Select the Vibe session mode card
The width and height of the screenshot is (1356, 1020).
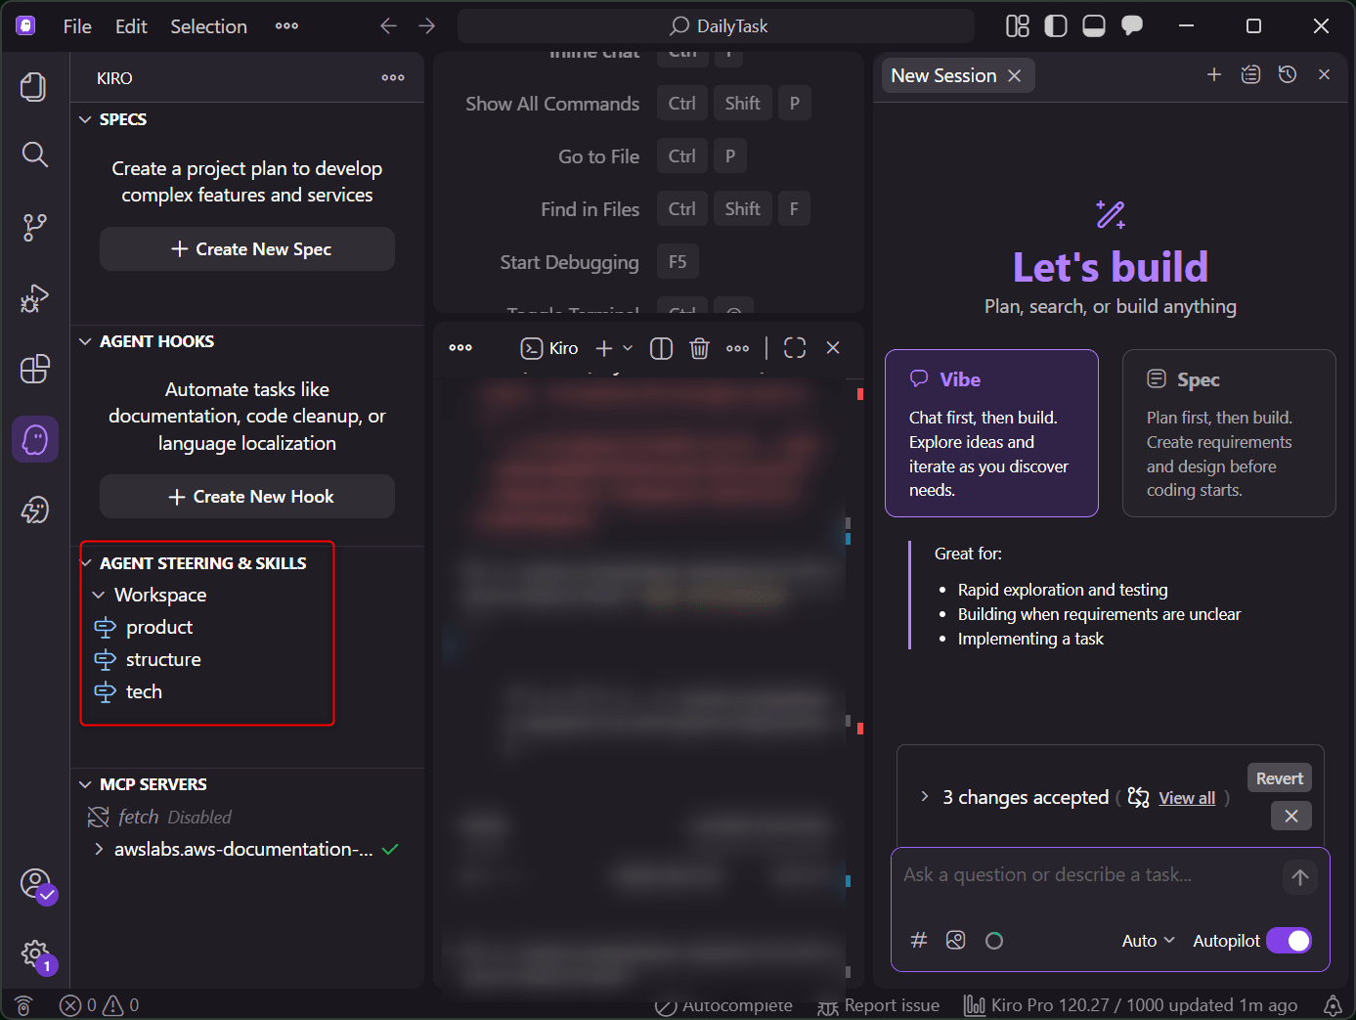(991, 433)
